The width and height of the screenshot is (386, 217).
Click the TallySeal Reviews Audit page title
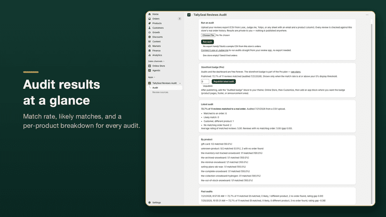click(x=210, y=15)
